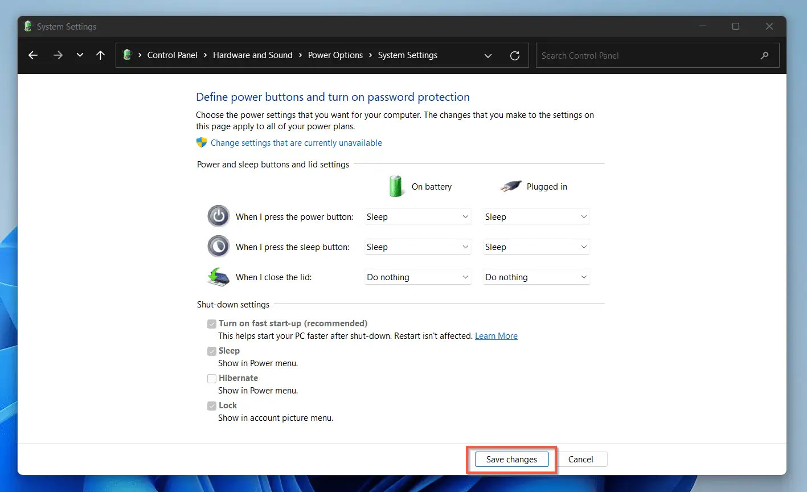
Task: Click the search magnifier icon
Action: coord(764,55)
